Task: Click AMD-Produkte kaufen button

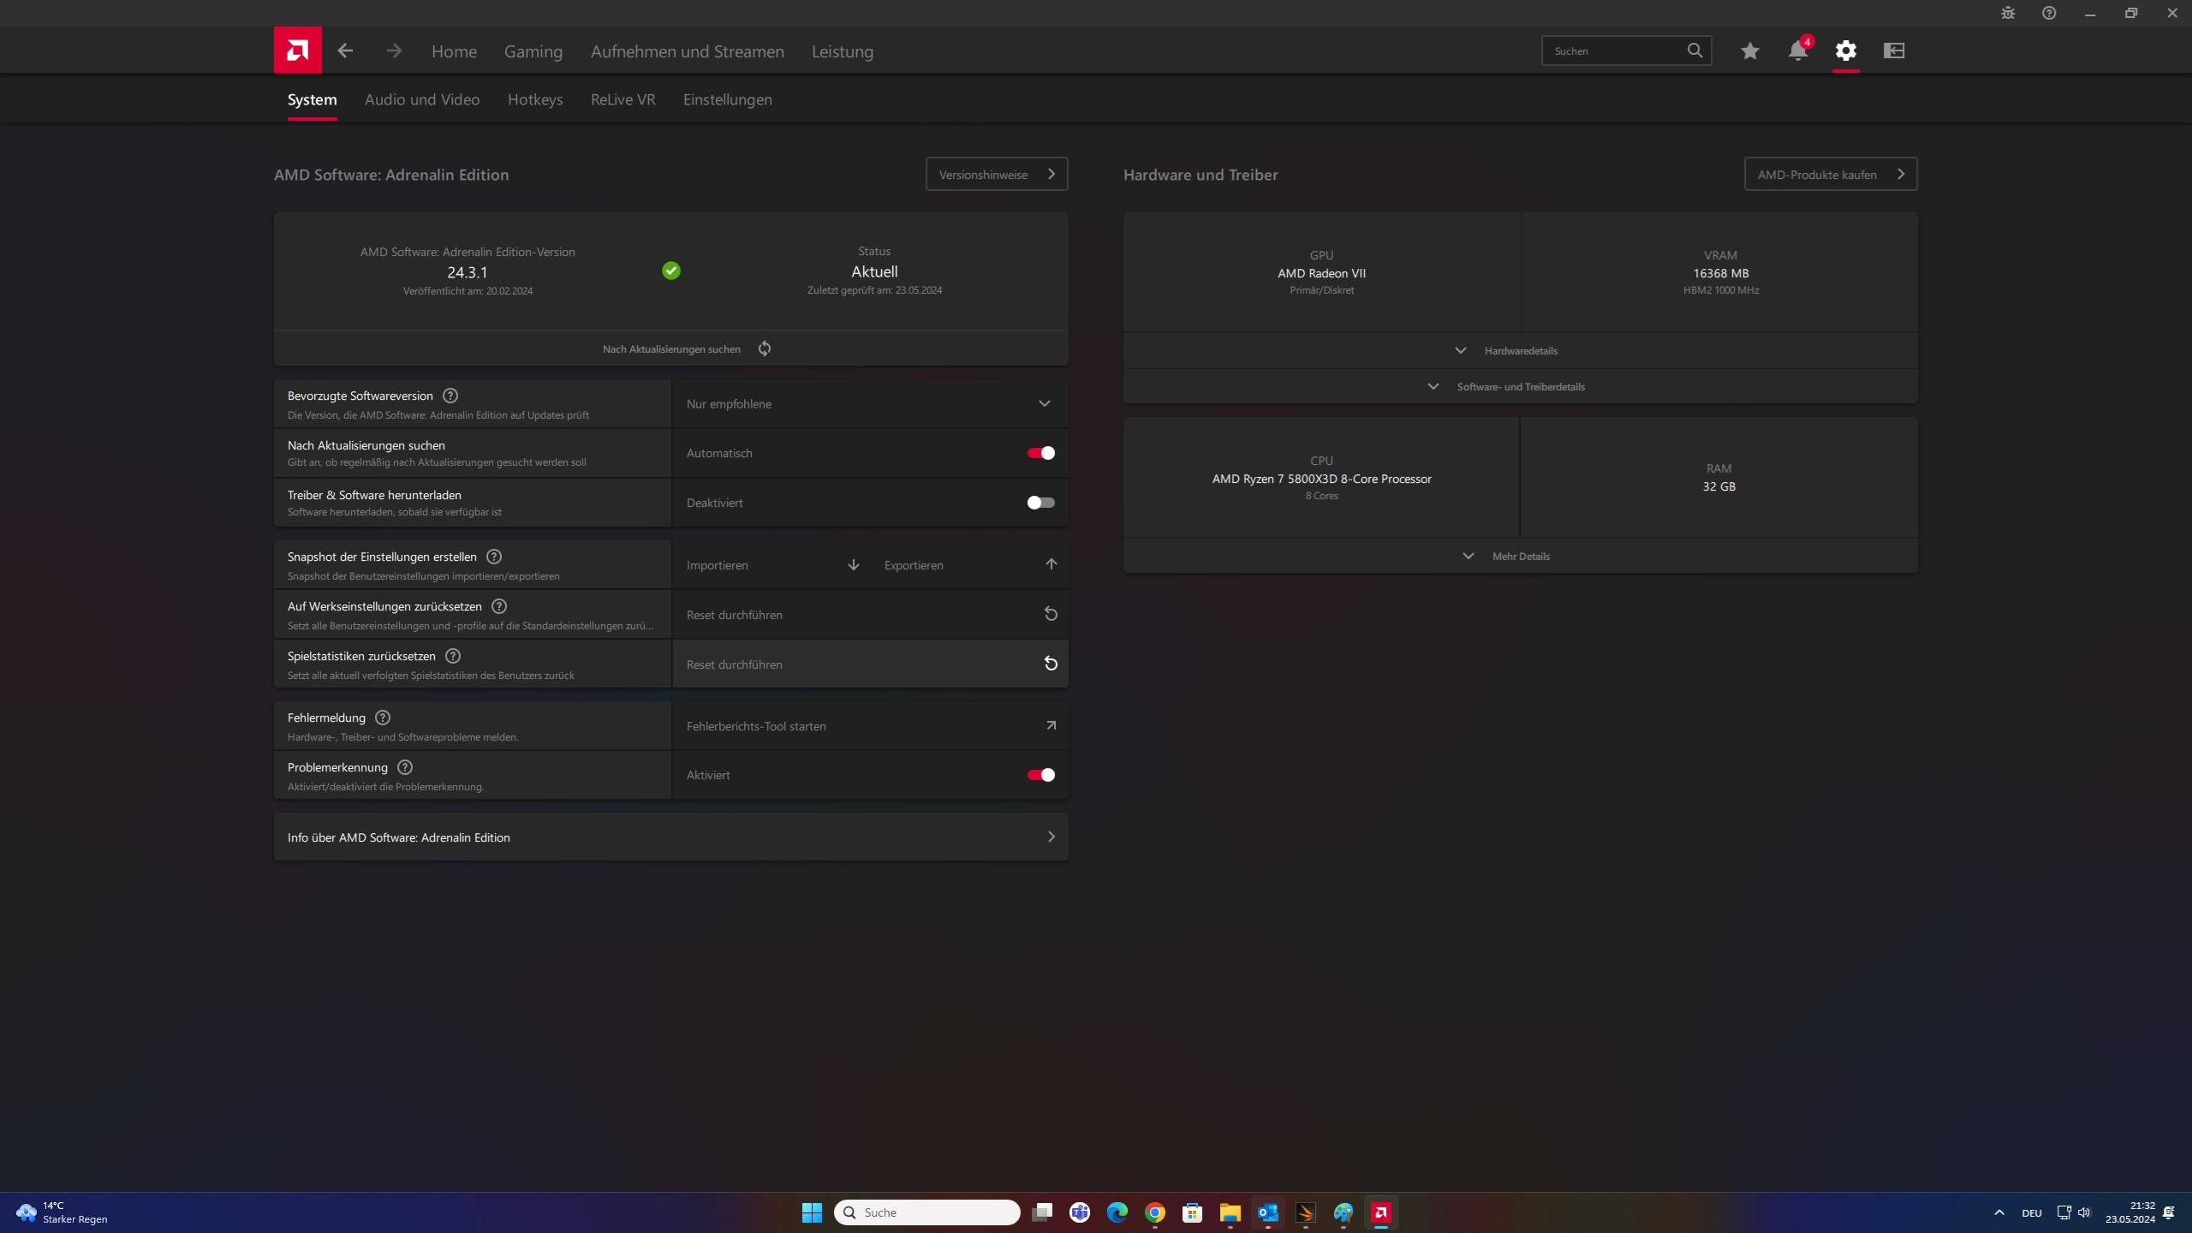Action: coord(1830,174)
